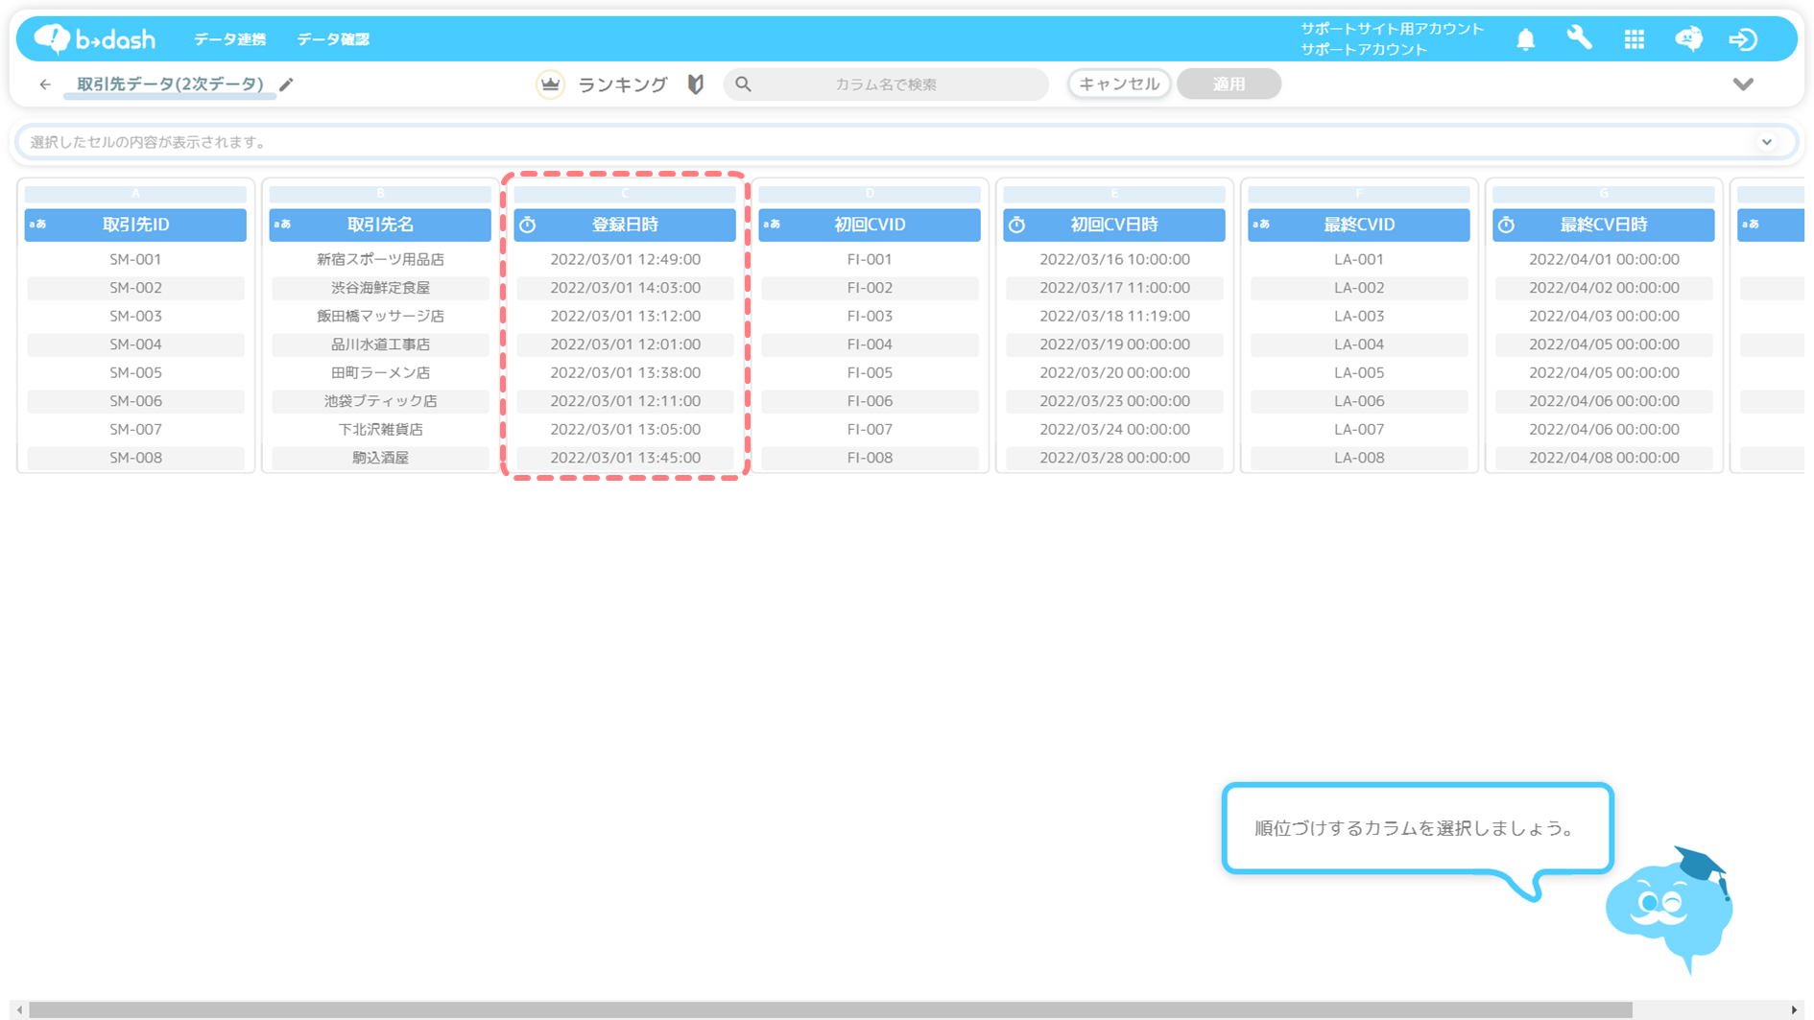Select the 最終CV日時 column header
The image size is (1814, 1020).
pyautogui.click(x=1604, y=225)
